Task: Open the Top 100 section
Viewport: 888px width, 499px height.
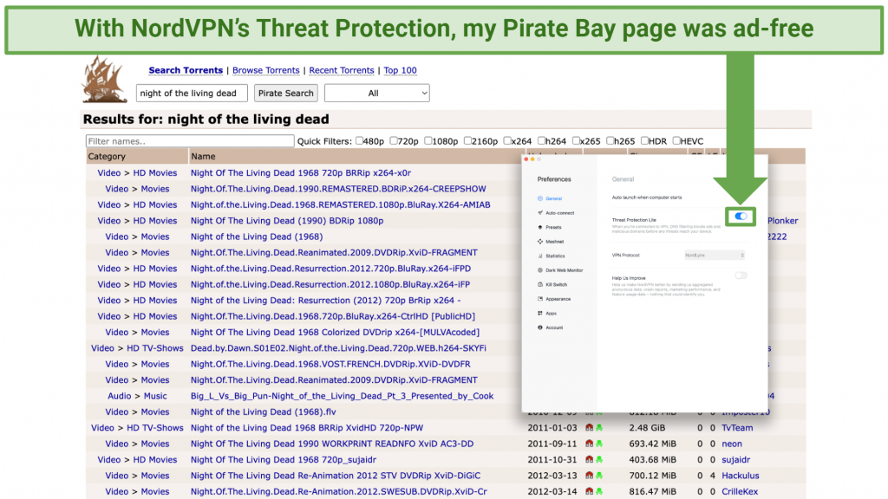Action: [x=400, y=70]
